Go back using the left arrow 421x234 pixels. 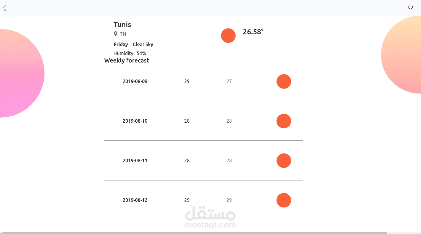tap(4, 8)
